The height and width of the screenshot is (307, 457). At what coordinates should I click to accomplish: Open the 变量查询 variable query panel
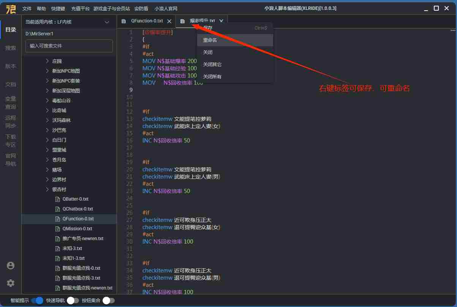[x=11, y=103]
